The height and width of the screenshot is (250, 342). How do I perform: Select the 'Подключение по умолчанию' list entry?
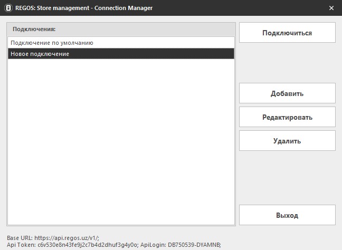click(x=52, y=43)
